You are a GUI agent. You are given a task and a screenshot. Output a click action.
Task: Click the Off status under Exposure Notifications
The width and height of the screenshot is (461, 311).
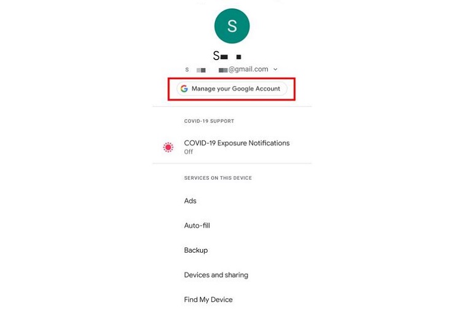click(189, 152)
